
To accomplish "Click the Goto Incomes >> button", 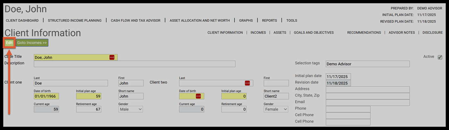I will pos(32,42).
